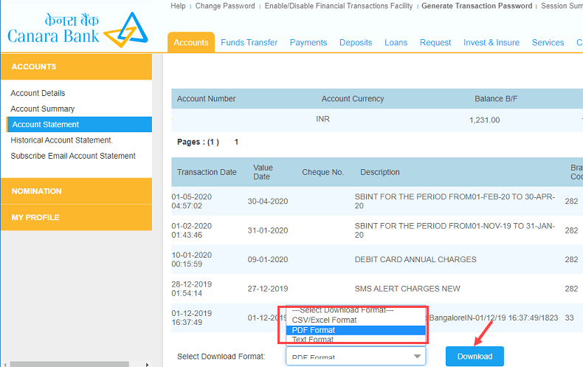Image resolution: width=583 pixels, height=367 pixels.
Task: Click the 09-01-2020 value date
Action: (x=268, y=259)
